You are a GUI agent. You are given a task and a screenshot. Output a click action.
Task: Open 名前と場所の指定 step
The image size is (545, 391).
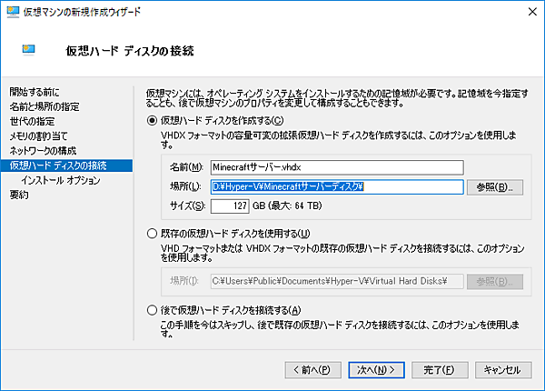[45, 106]
